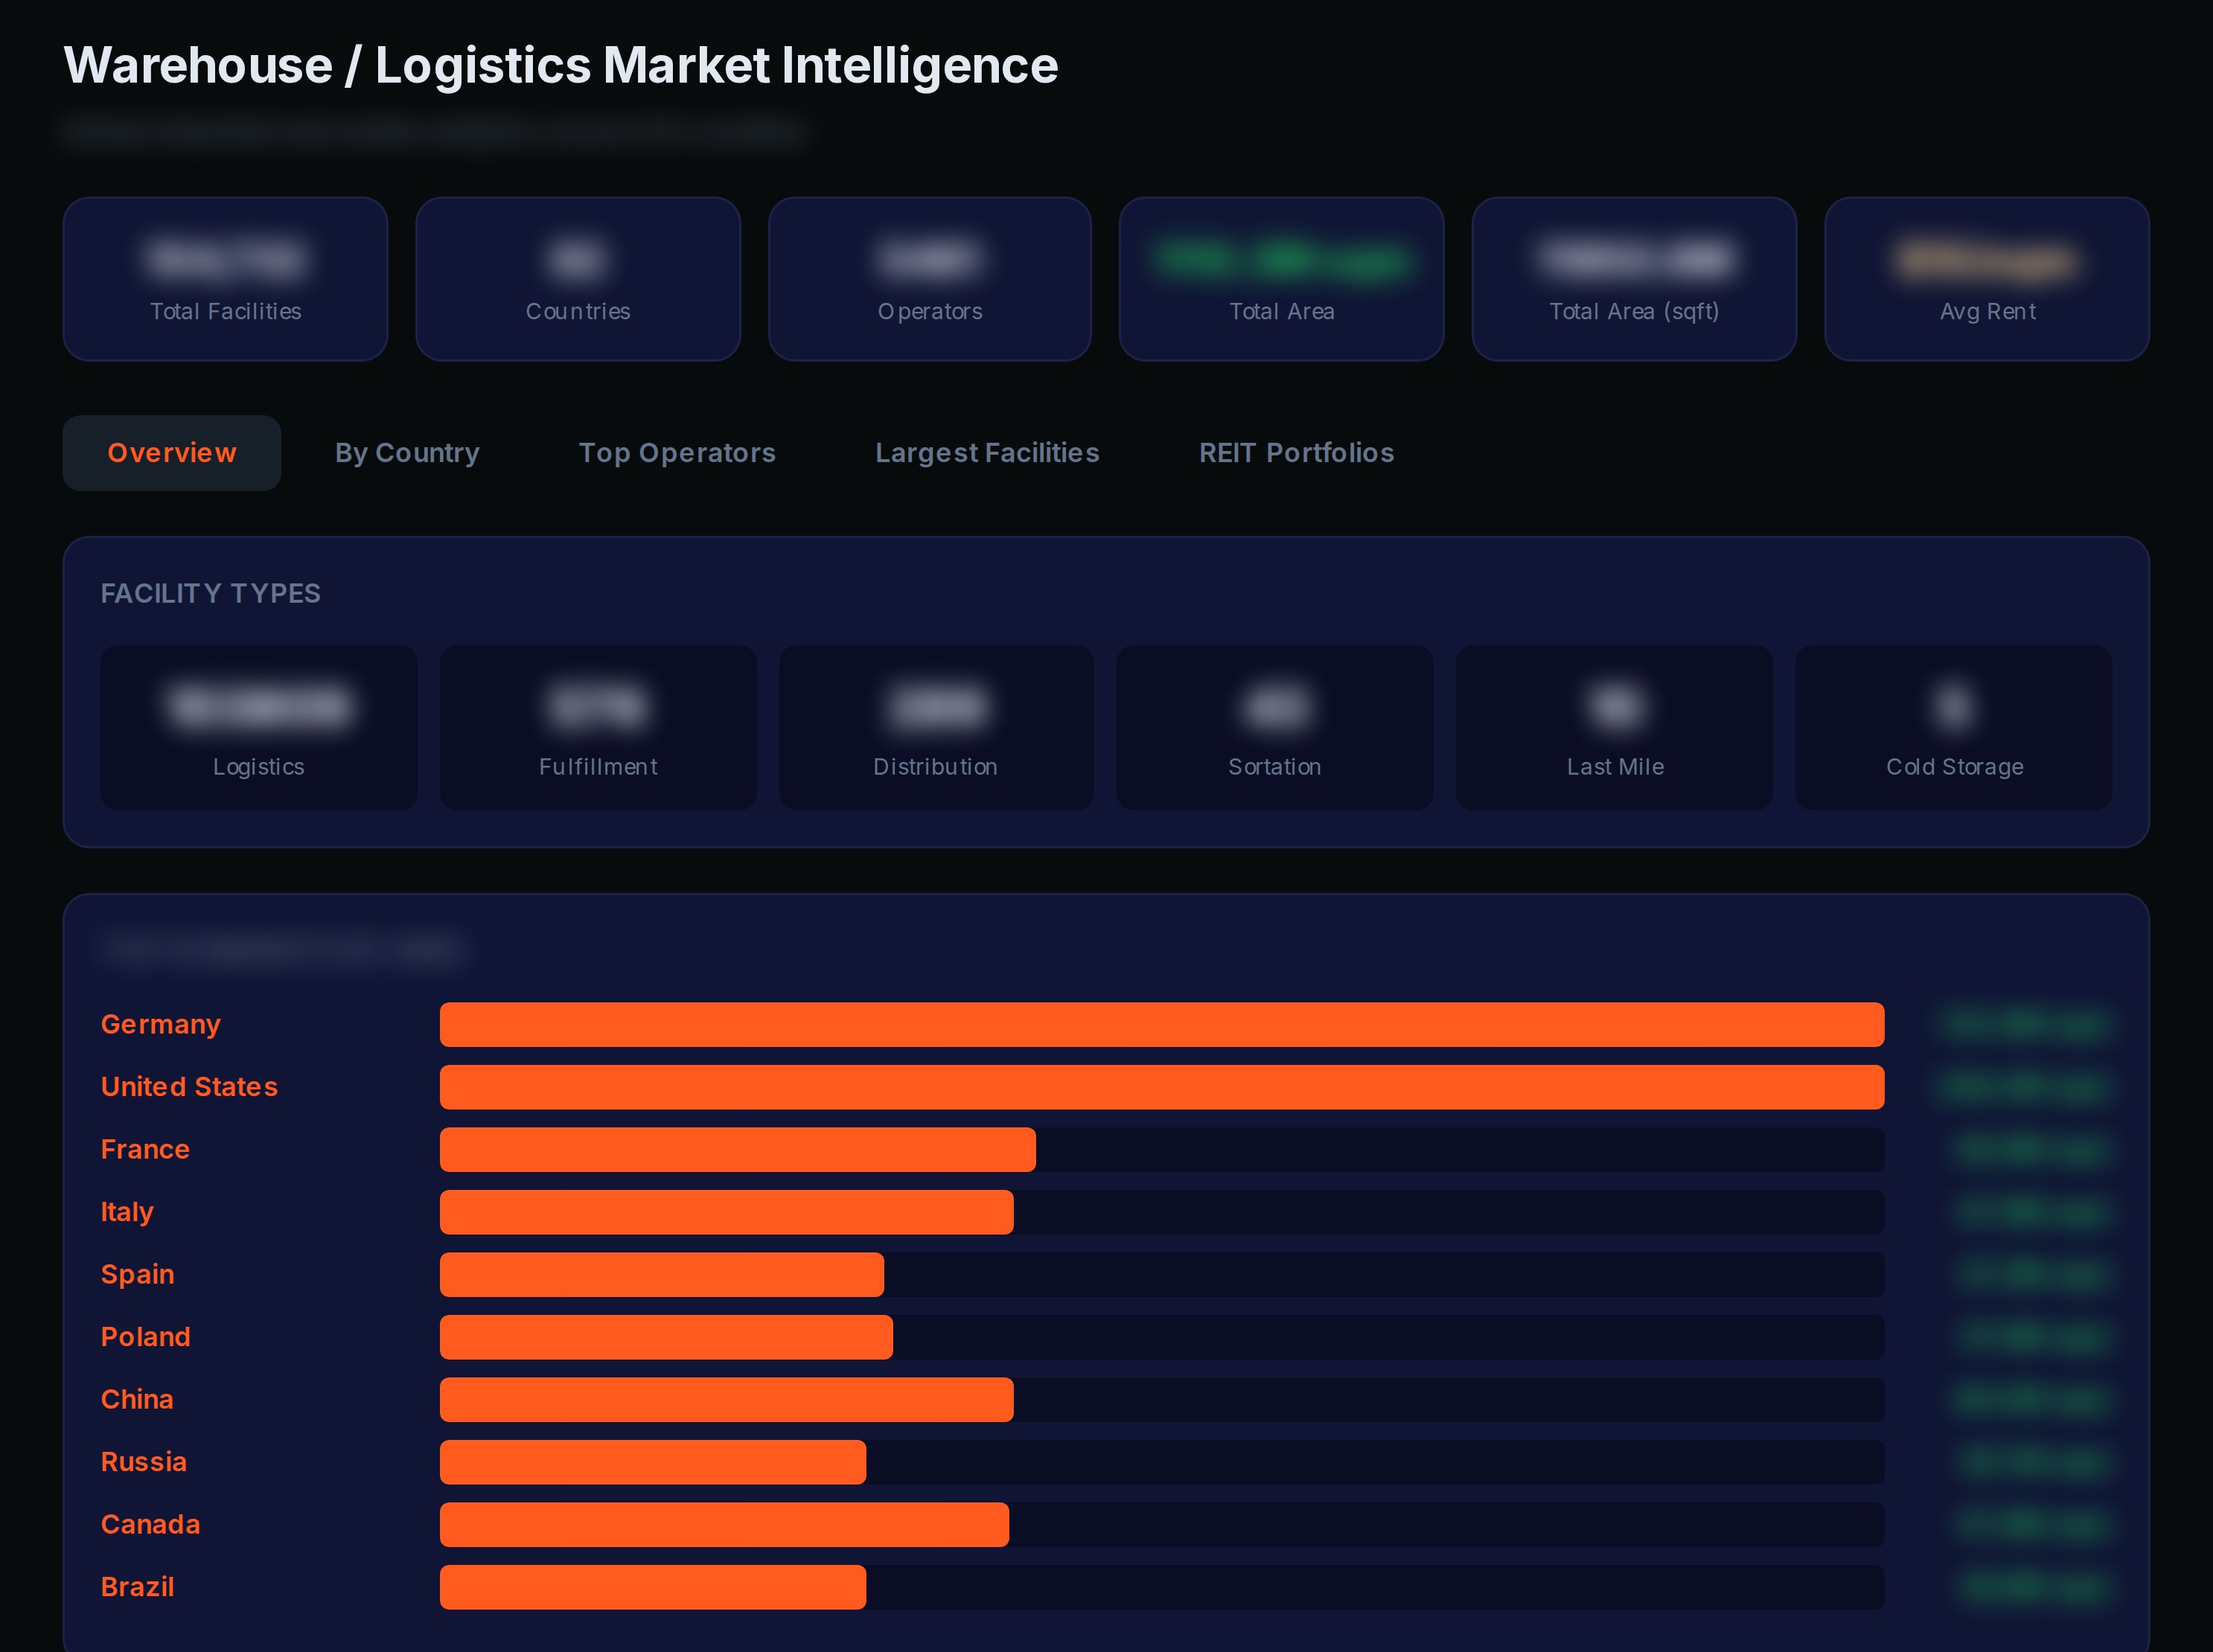Select the Top Operators tab

click(x=677, y=453)
